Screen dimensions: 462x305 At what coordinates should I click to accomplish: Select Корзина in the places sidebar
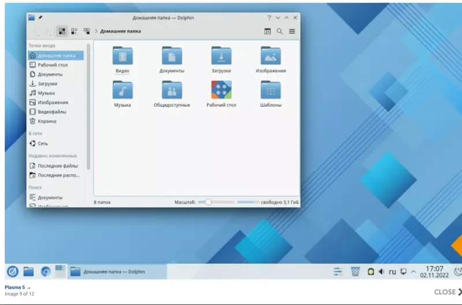click(x=47, y=121)
